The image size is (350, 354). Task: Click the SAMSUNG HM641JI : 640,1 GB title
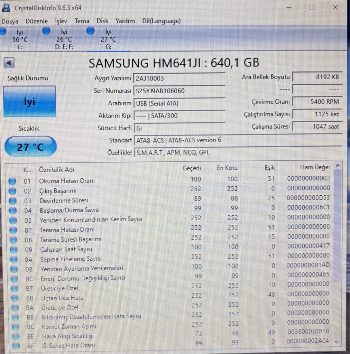[x=174, y=63]
